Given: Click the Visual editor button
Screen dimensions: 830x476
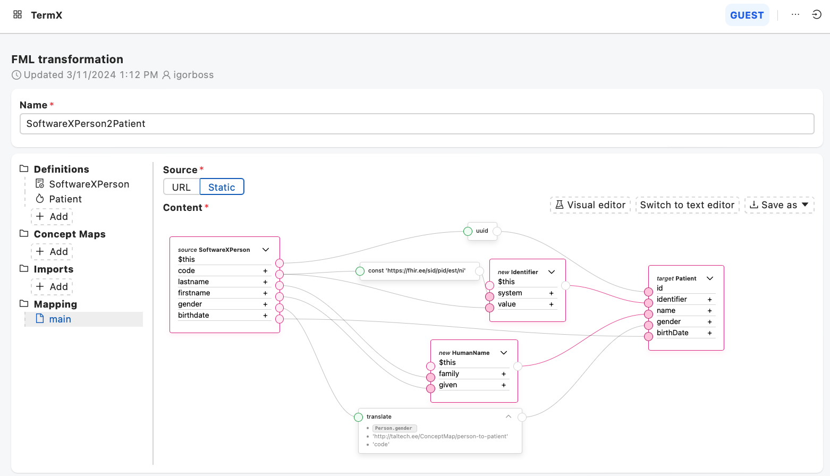Looking at the screenshot, I should (x=590, y=205).
